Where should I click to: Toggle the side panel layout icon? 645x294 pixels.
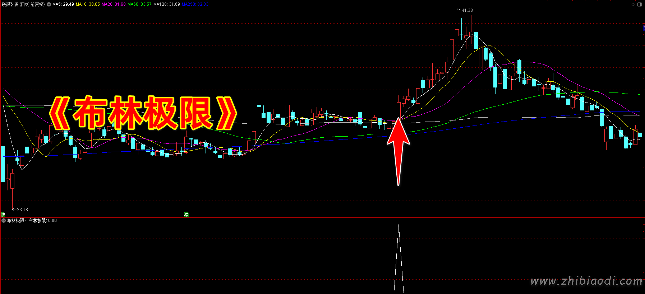click(x=640, y=5)
